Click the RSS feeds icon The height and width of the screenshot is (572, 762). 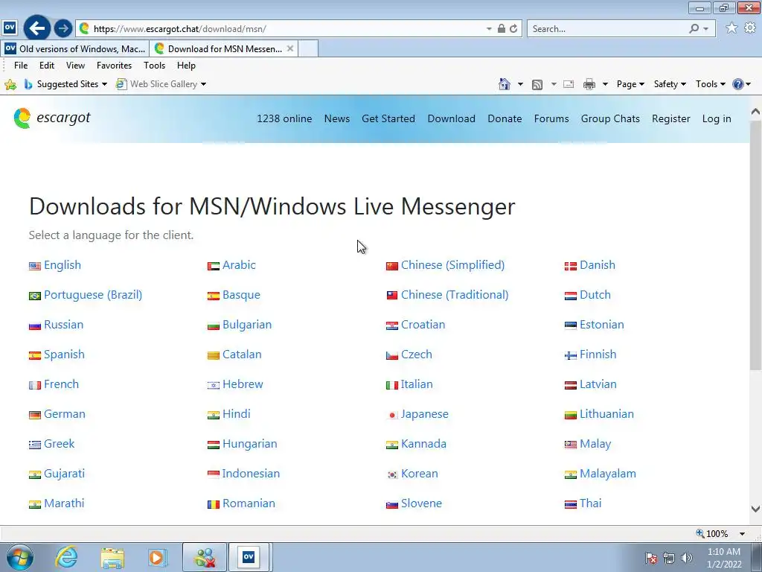537,85
